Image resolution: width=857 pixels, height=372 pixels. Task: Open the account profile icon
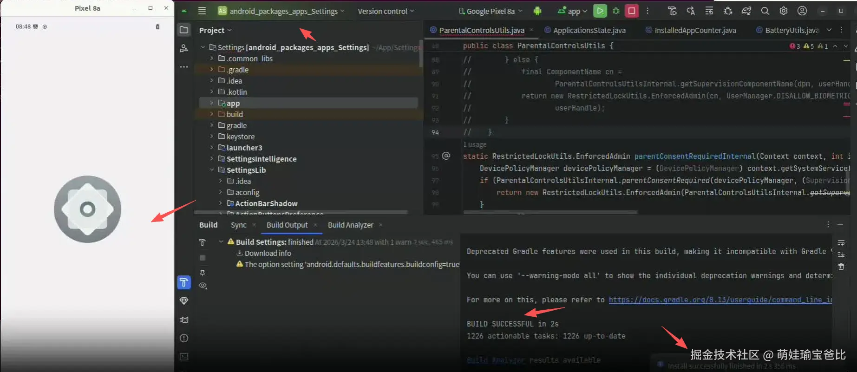point(802,11)
